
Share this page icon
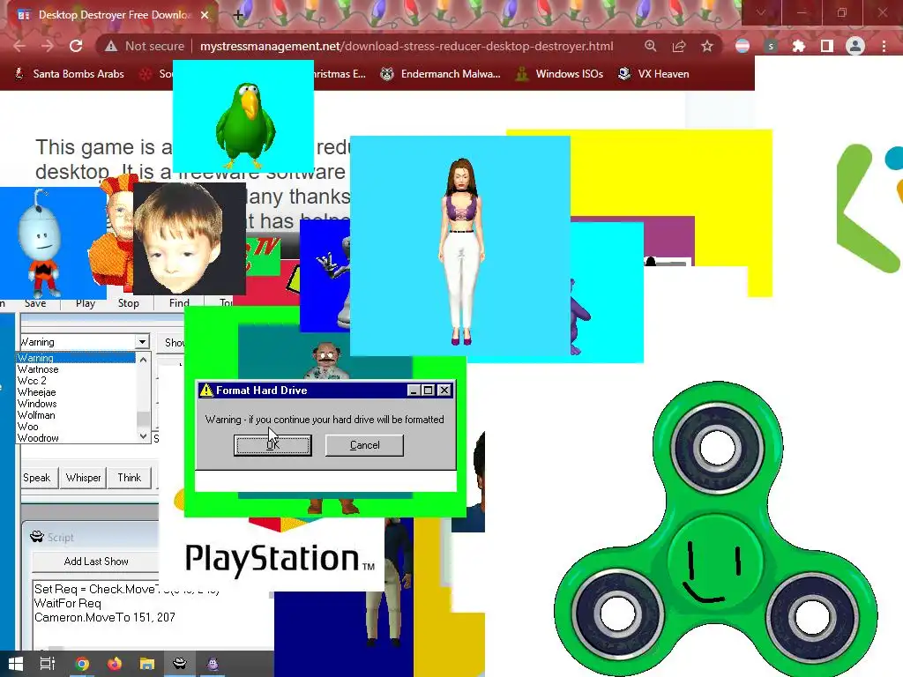tap(679, 46)
